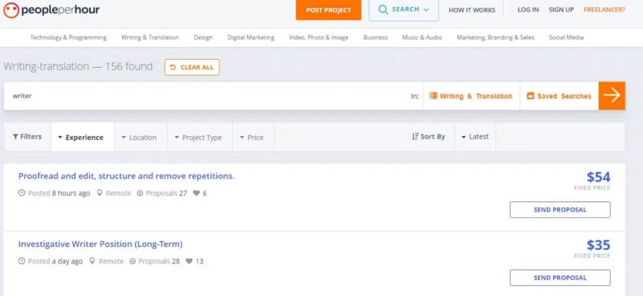The height and width of the screenshot is (296, 643).
Task: Open the Writing & Translation category selector
Action: [471, 96]
